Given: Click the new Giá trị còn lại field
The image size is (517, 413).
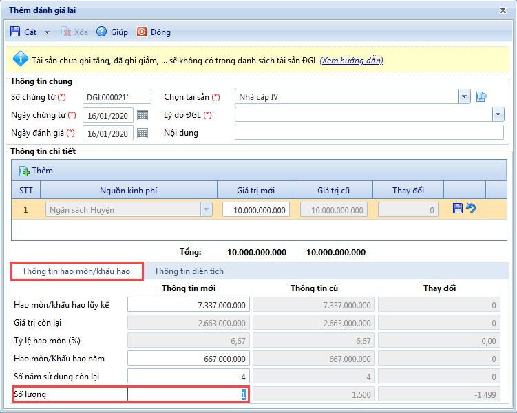Looking at the screenshot, I should [189, 322].
